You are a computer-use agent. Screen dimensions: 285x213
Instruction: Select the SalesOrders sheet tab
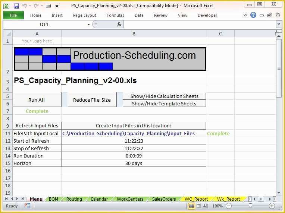click(x=164, y=199)
